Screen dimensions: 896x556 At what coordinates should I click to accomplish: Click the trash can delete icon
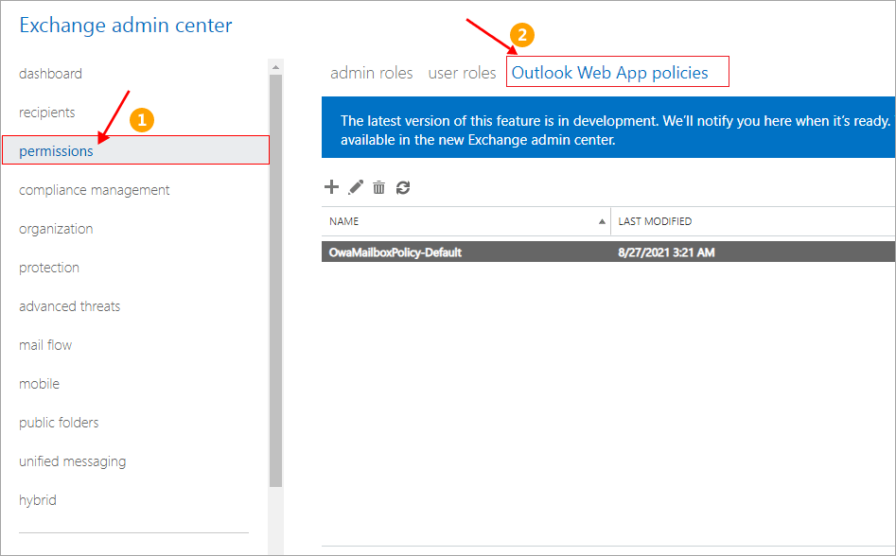pyautogui.click(x=378, y=187)
